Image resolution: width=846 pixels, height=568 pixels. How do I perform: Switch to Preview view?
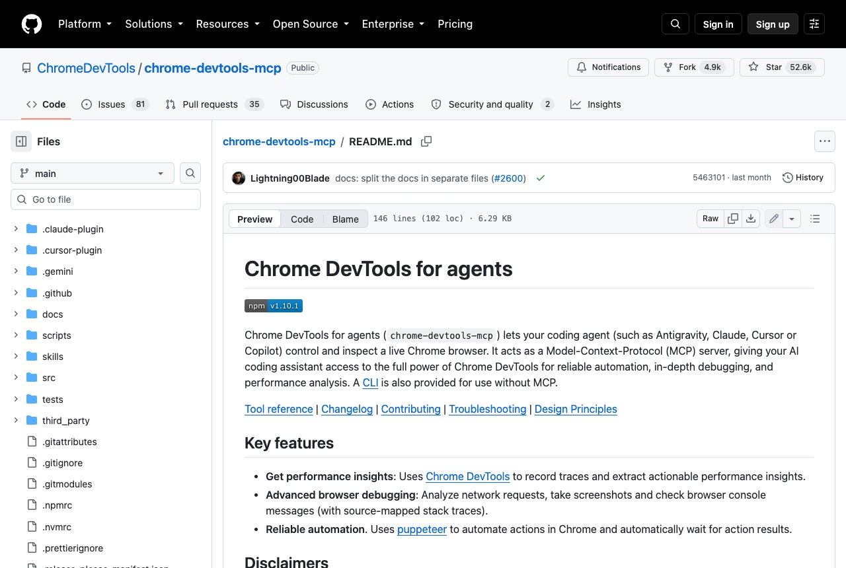pos(254,219)
